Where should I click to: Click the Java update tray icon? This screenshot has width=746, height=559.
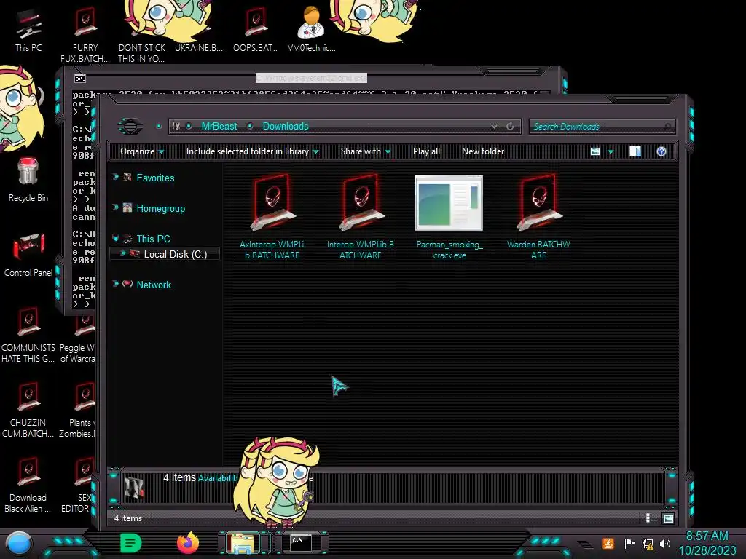pyautogui.click(x=608, y=543)
